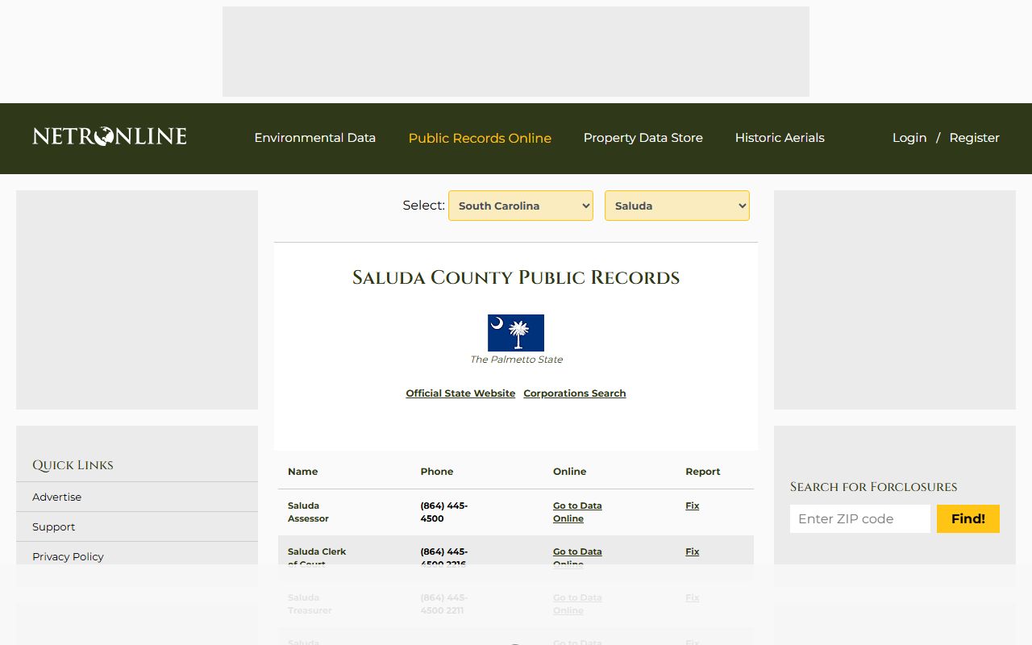This screenshot has height=645, width=1032.
Task: Click Fix for Saluda Assessor row
Action: pos(693,506)
